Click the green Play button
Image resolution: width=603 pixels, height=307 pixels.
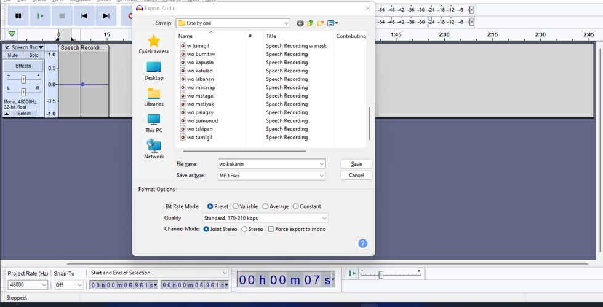(x=40, y=16)
